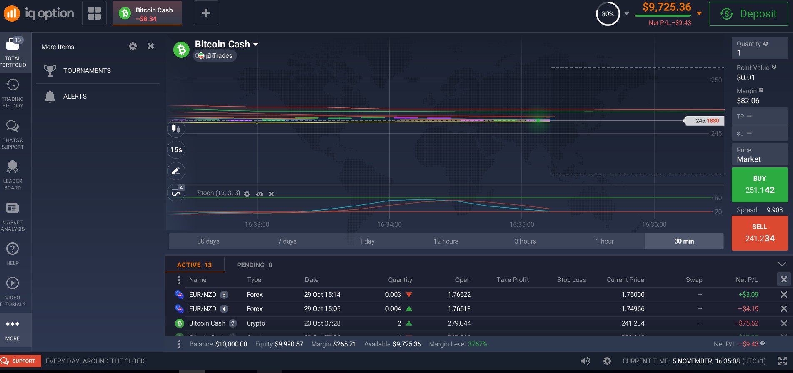
Task: Close the More Items panel
Action: 150,46
